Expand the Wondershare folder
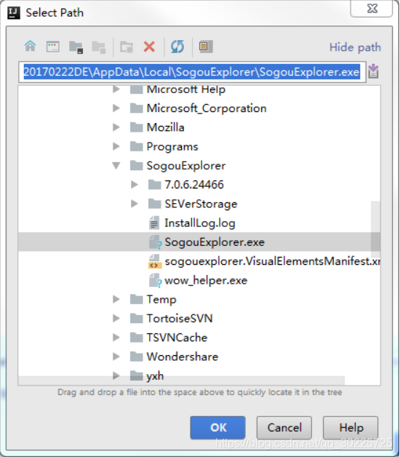The image size is (400, 457). 116,357
